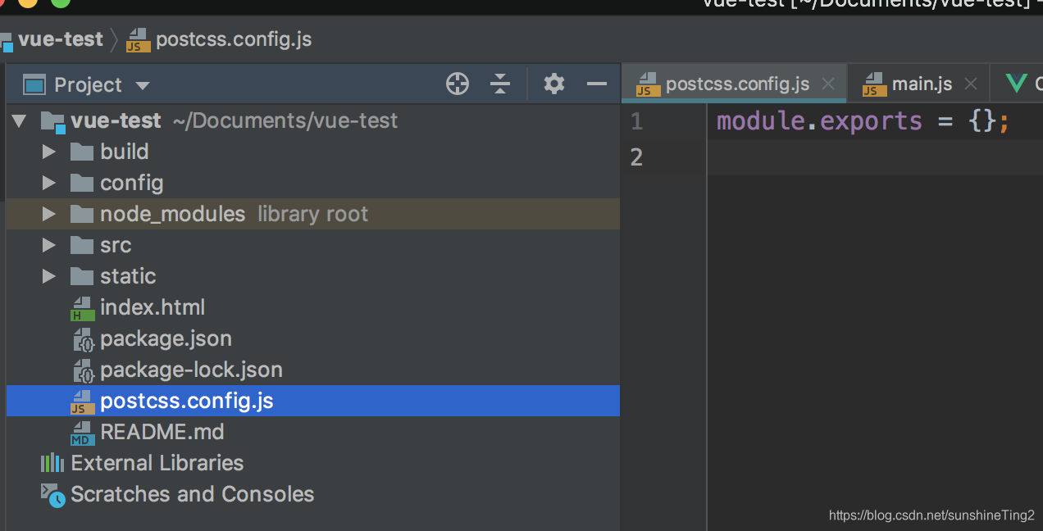Click the postcss.config.js tree file icon
The image size is (1043, 531).
82,402
